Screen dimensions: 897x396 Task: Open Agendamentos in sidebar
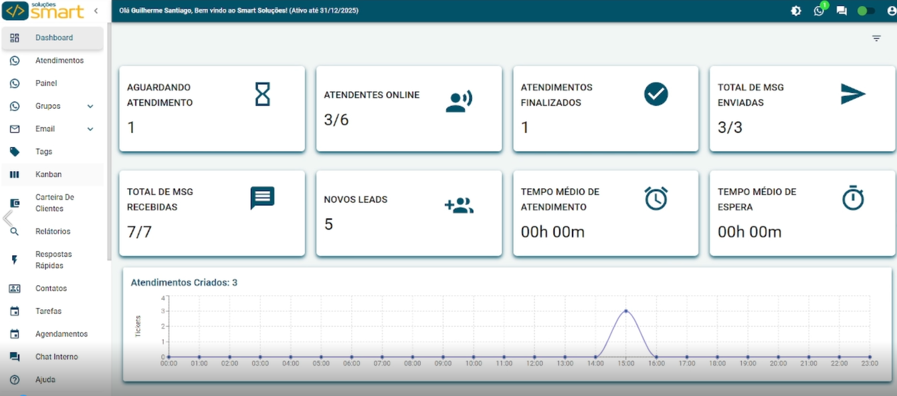(52, 334)
